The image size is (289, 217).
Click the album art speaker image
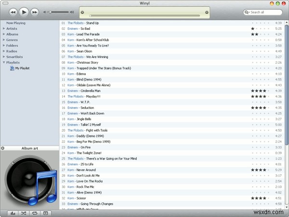point(30,180)
